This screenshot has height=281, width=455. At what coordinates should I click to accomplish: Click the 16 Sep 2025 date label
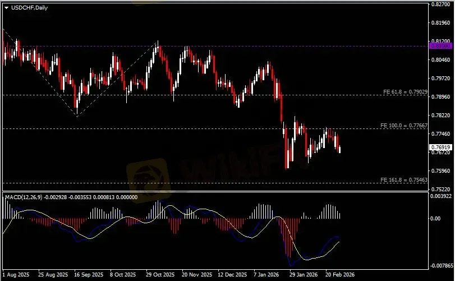pyautogui.click(x=89, y=274)
